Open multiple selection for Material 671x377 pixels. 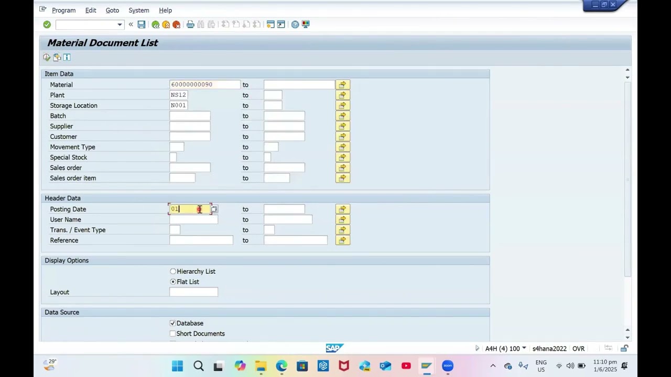(342, 84)
